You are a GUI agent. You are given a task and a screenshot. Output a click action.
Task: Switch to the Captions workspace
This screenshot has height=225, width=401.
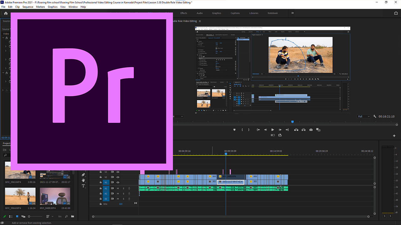235,13
